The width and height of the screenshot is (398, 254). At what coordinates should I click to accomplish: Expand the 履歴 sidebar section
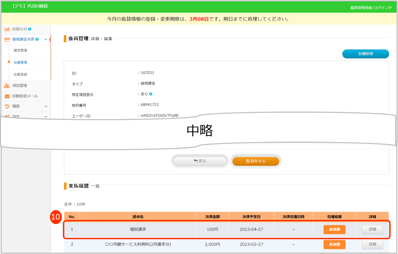click(x=46, y=106)
